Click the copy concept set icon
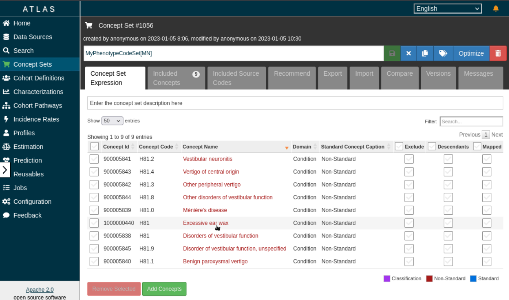The width and height of the screenshot is (509, 300). (425, 53)
